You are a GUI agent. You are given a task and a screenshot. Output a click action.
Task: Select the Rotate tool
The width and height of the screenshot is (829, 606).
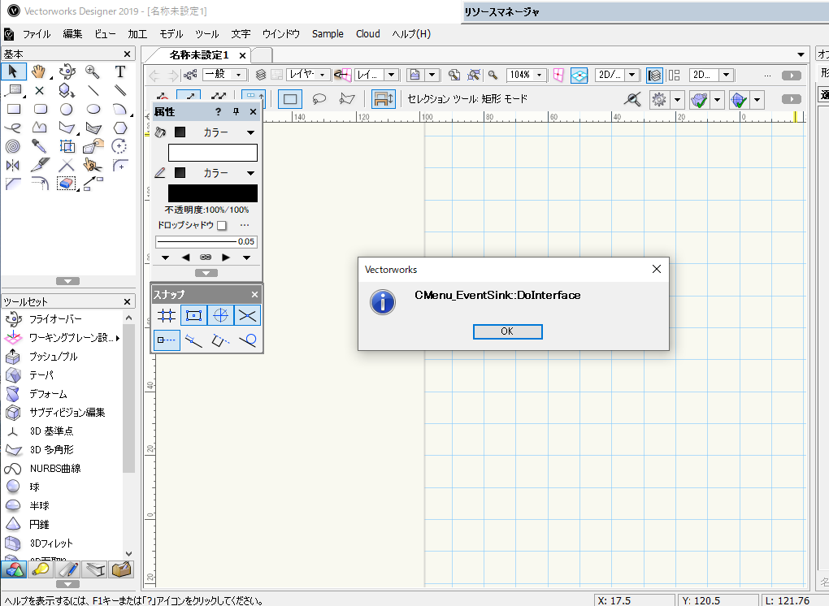click(120, 146)
